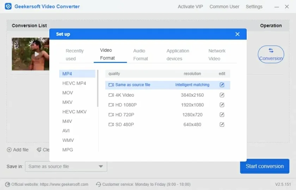
Task: Click edit icon for SD 480P preset
Action: (222, 125)
